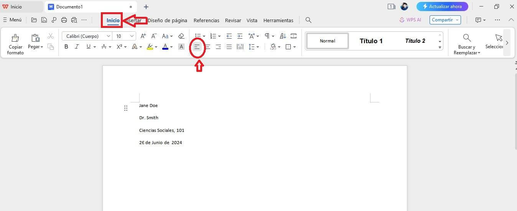Click the Copy icon below scissors

click(x=51, y=47)
